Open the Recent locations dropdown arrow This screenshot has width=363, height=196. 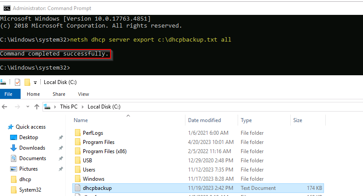click(28, 107)
